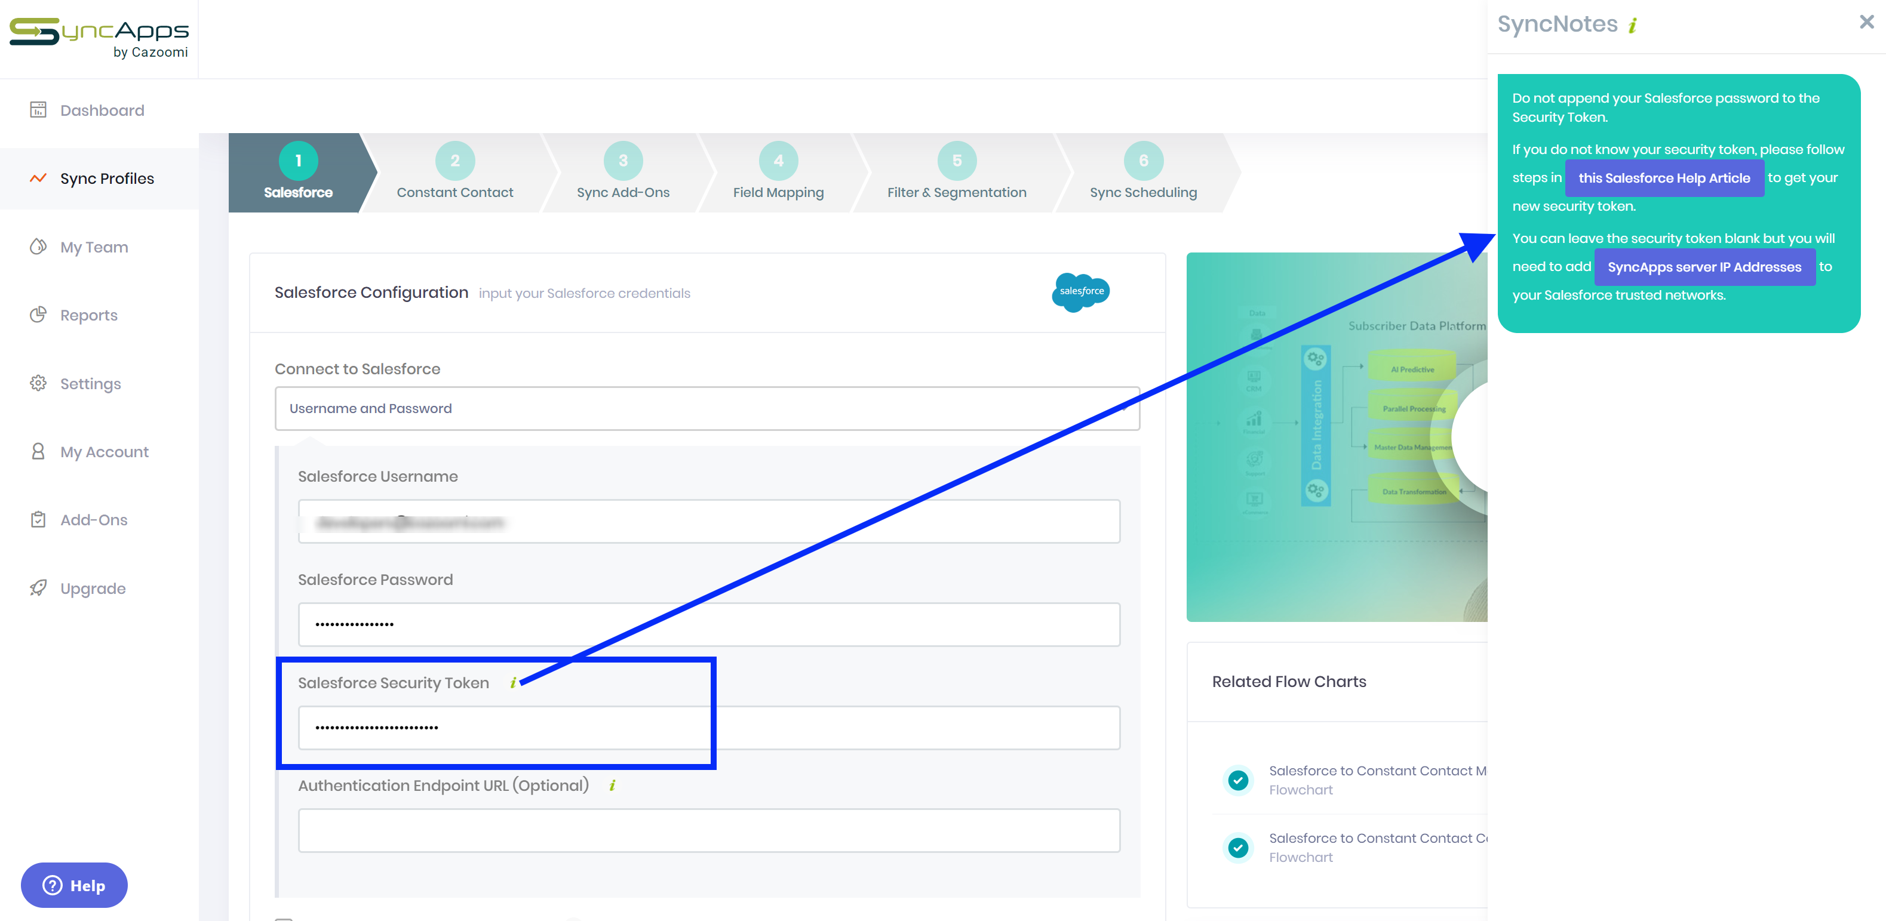
Task: Click the Dashboard sidebar icon
Action: 37,109
